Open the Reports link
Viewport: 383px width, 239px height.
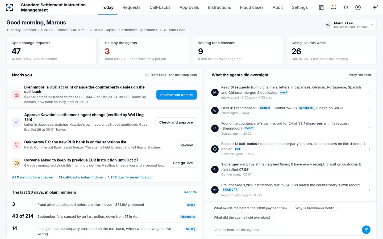pyautogui.click(x=190, y=192)
